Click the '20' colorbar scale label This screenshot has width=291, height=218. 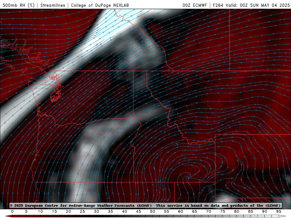[68, 211]
